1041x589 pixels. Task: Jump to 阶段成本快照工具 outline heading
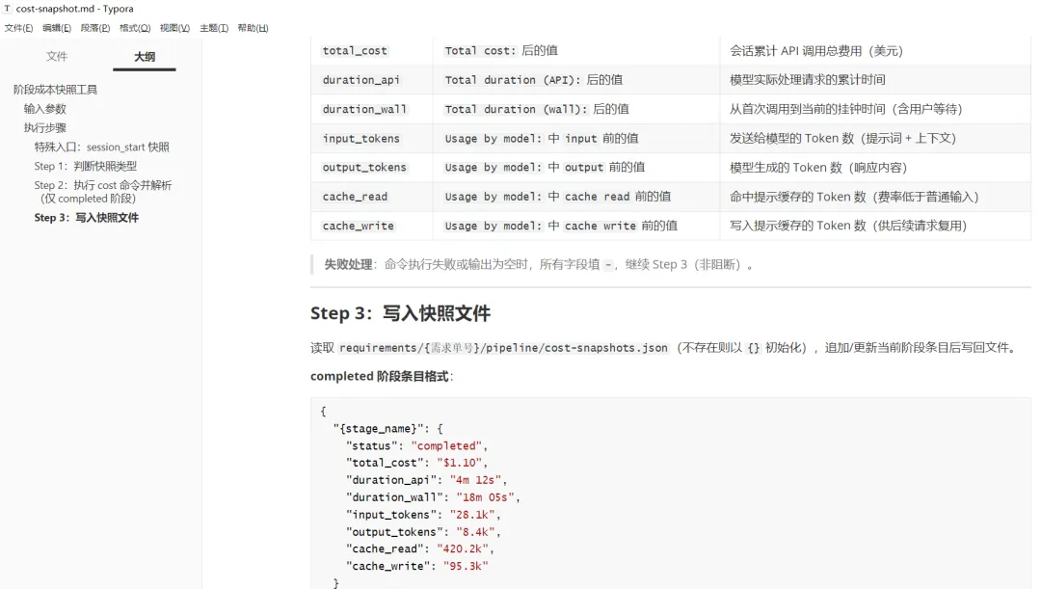(x=55, y=90)
